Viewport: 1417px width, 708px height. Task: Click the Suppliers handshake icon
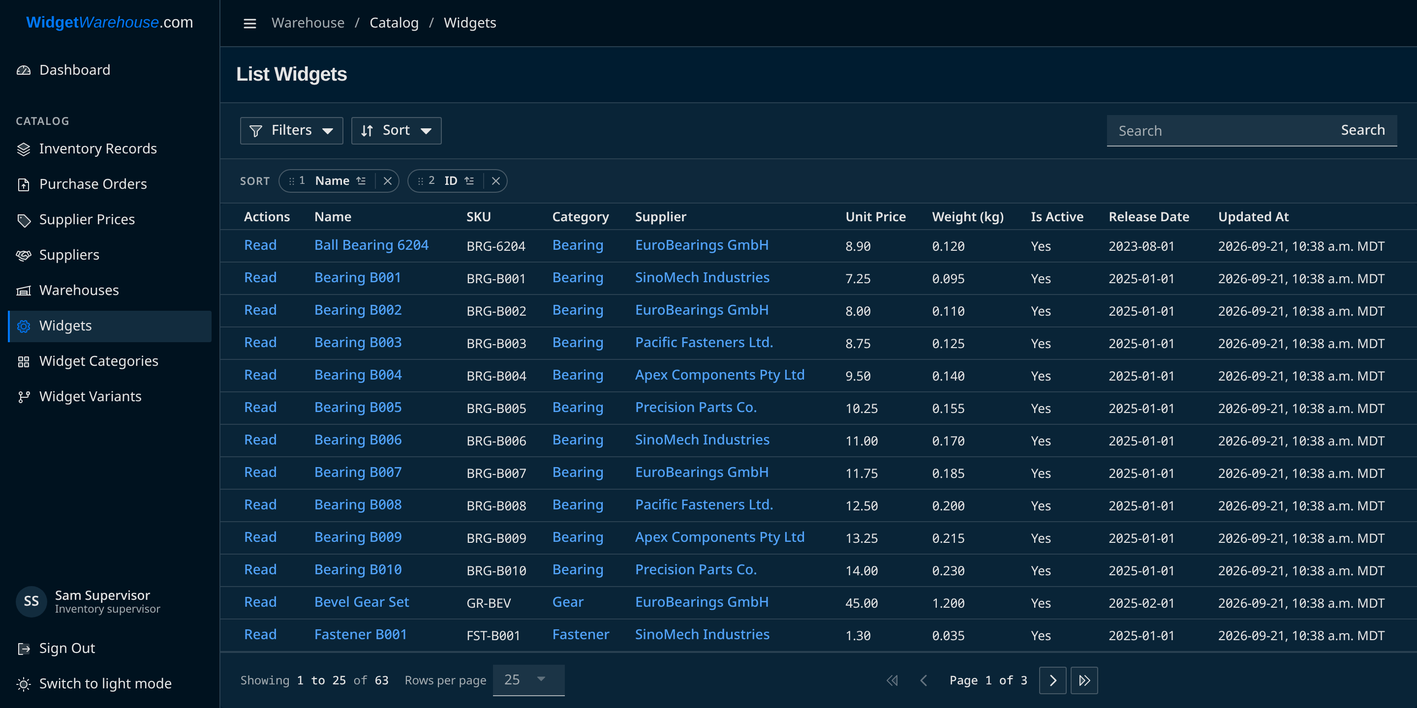pyautogui.click(x=23, y=255)
